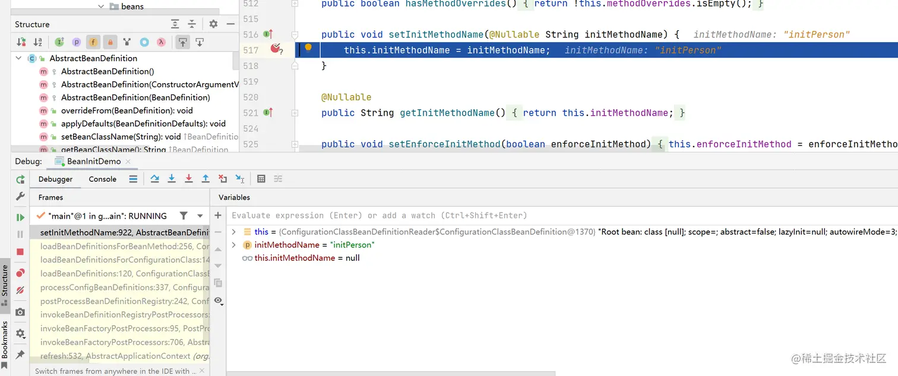Select overrideFrom(BeanDefinition) method in Structure
898x376 pixels.
(127, 110)
